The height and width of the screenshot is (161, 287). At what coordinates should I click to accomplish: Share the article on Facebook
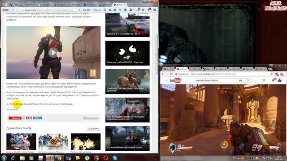(34, 118)
